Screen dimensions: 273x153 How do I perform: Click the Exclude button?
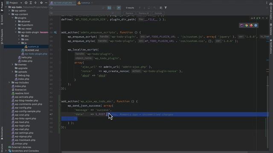pyautogui.click(x=158, y=13)
